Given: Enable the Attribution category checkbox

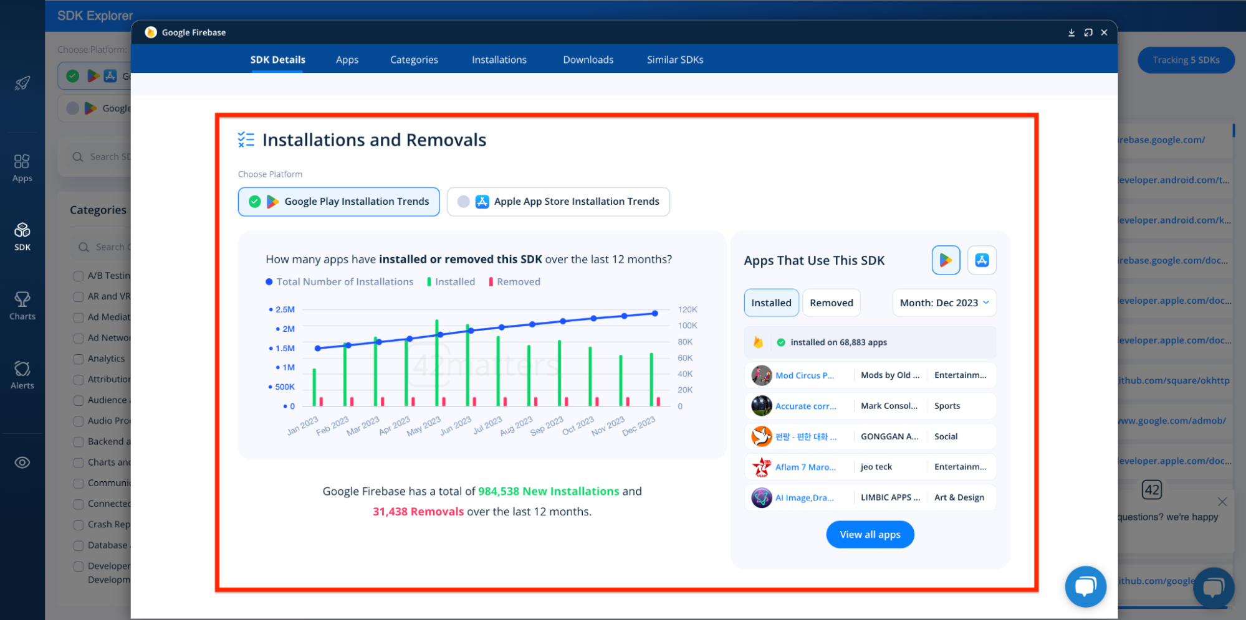Looking at the screenshot, I should pos(79,380).
